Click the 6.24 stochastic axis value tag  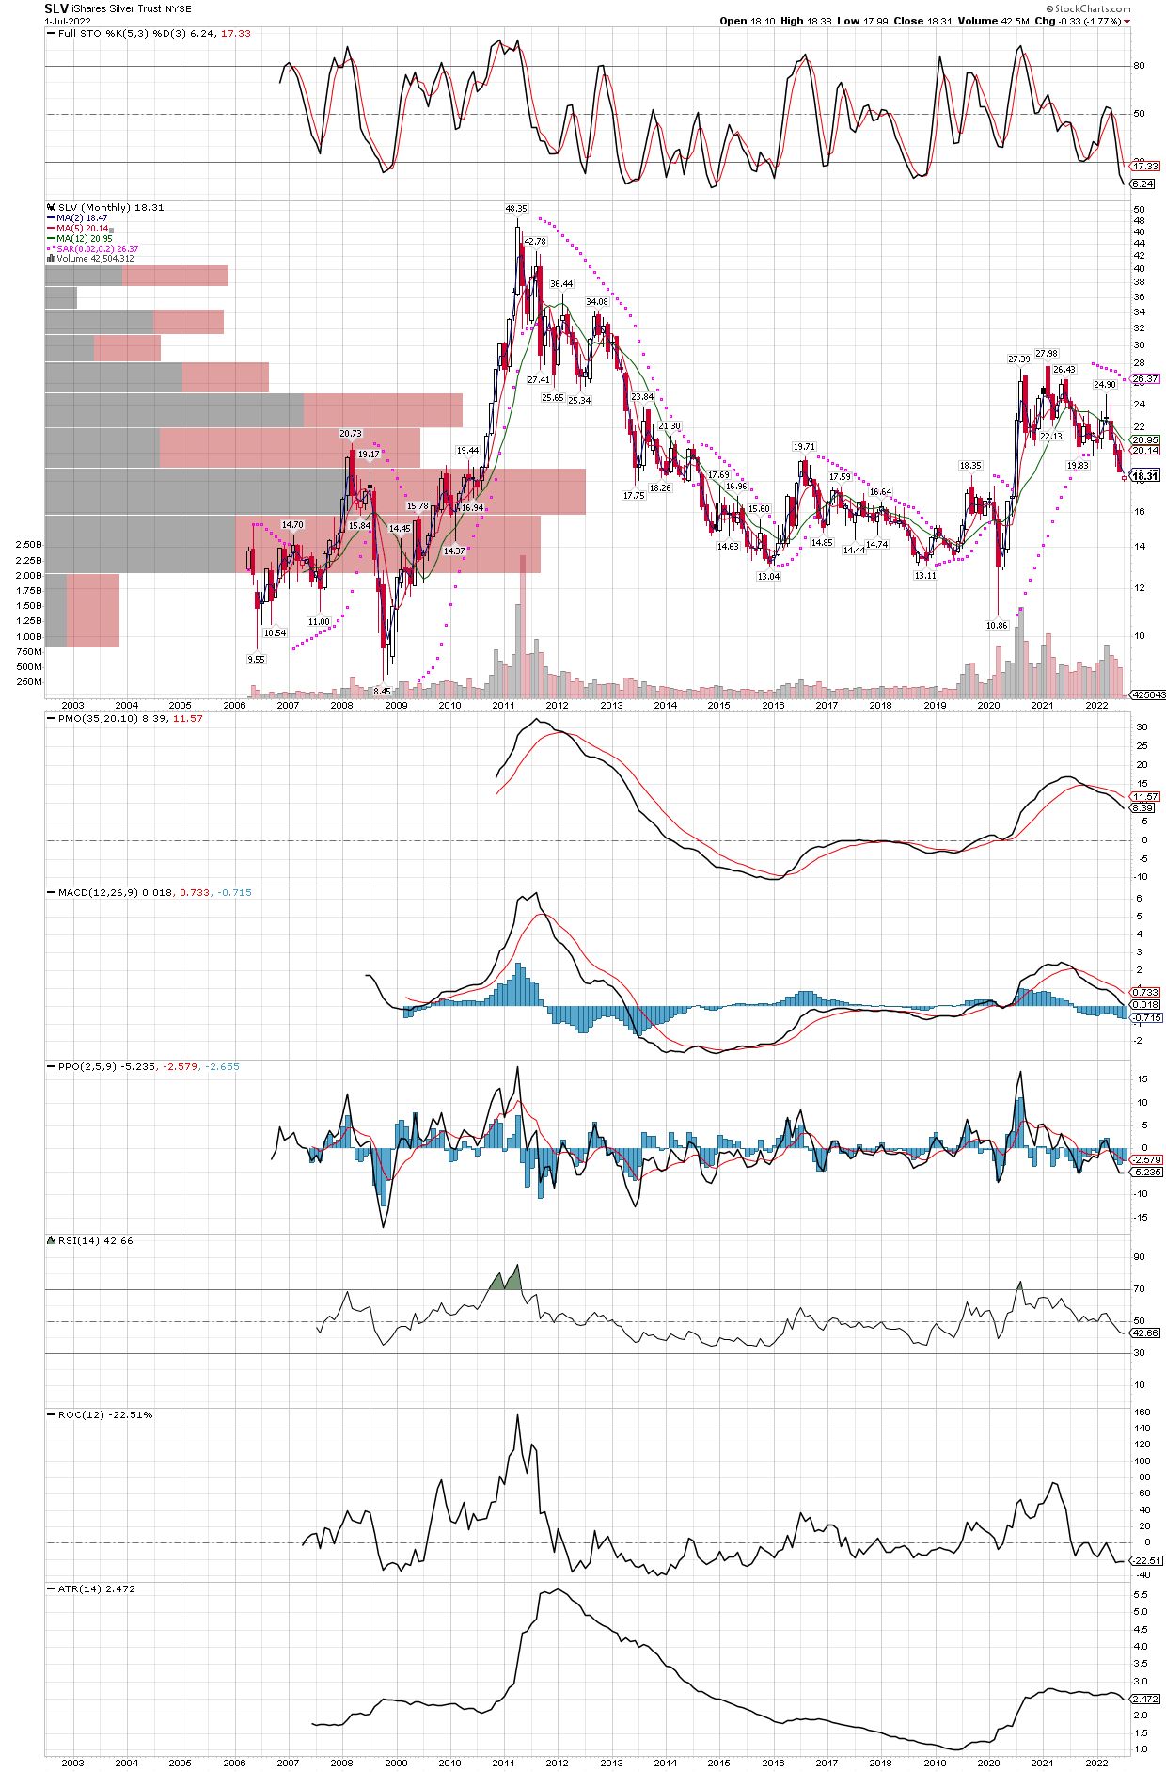(1142, 184)
